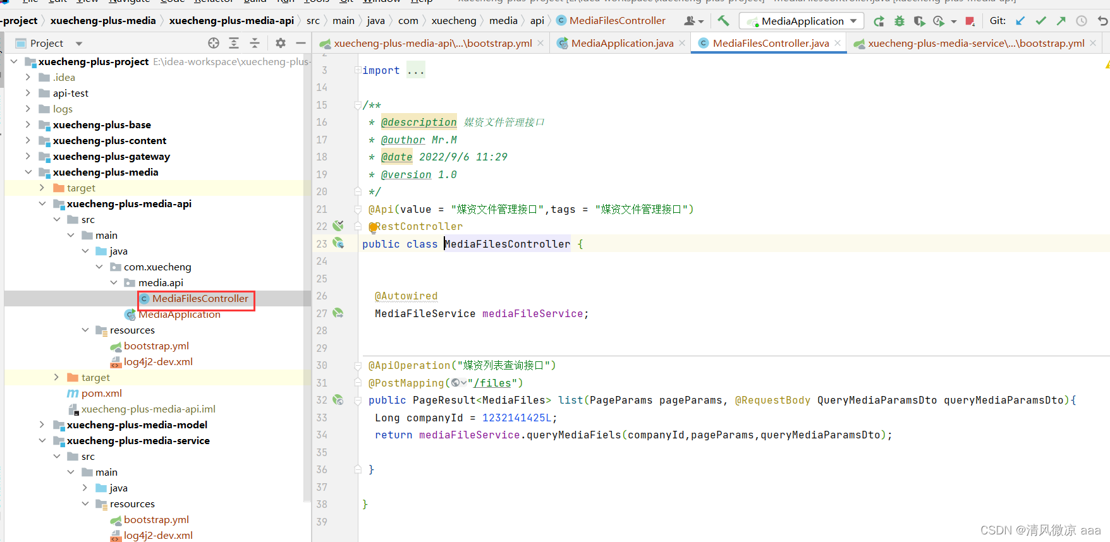This screenshot has width=1110, height=542.
Task: Click the MediaFilesController class name on line 23
Action: pos(508,244)
